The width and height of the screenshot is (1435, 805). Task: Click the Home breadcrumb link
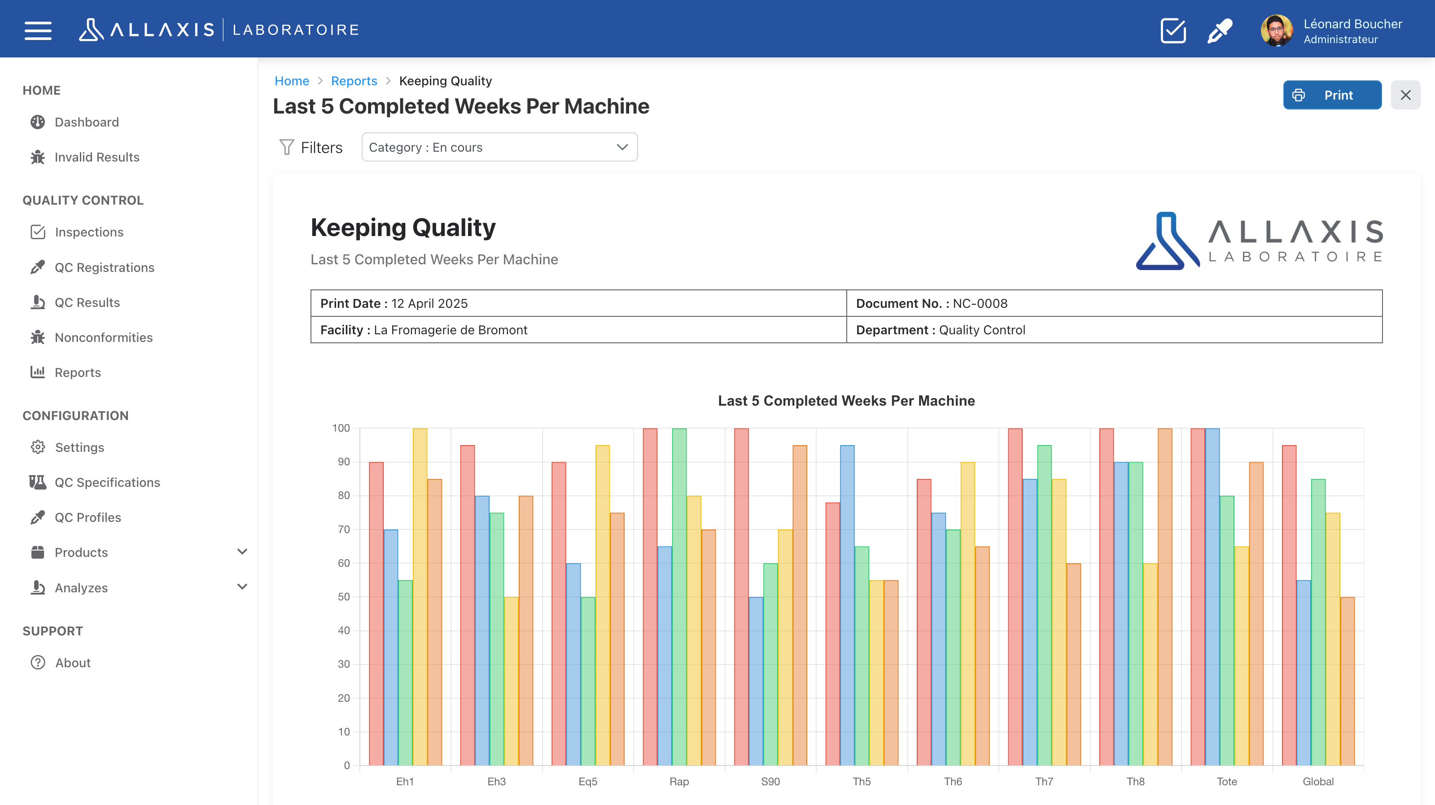291,81
